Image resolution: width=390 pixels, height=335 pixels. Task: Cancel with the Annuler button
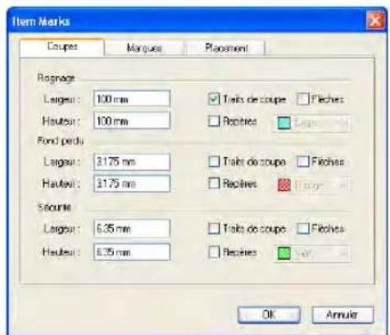[x=342, y=315]
